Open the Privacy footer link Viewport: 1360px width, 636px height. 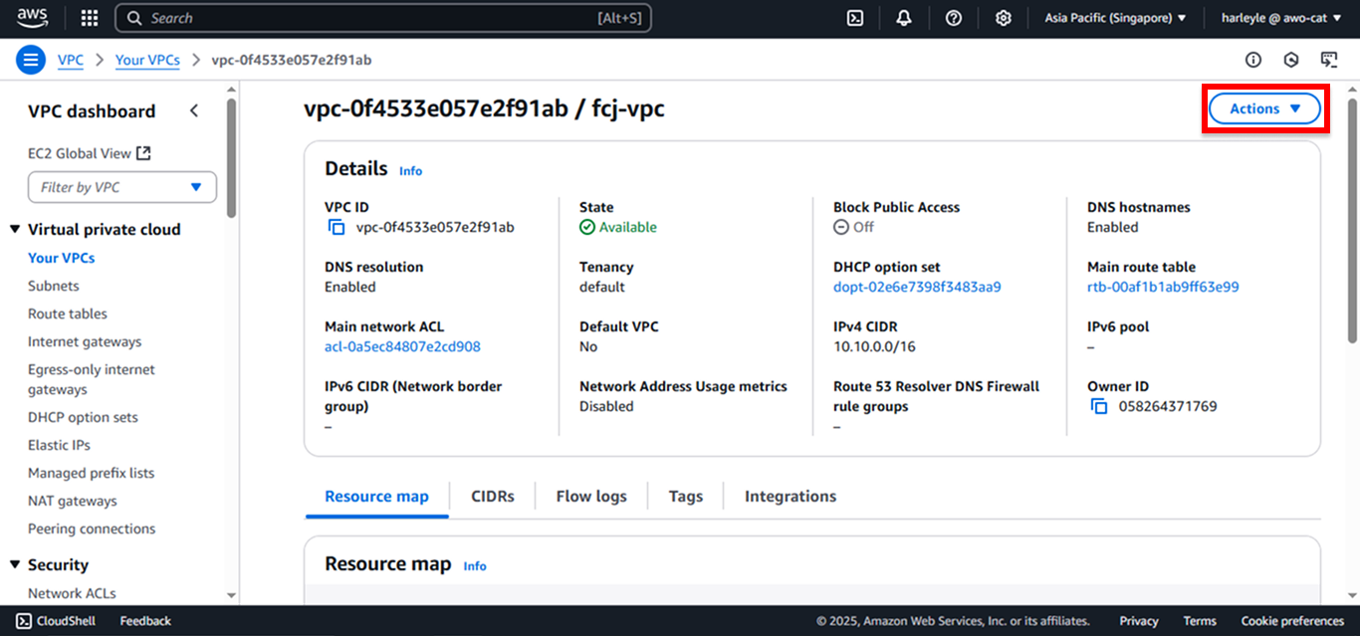click(1139, 621)
